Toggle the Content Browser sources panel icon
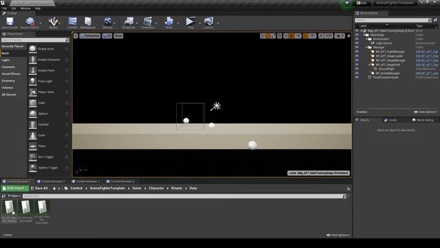This screenshot has width=440, height=248. click(x=3, y=196)
